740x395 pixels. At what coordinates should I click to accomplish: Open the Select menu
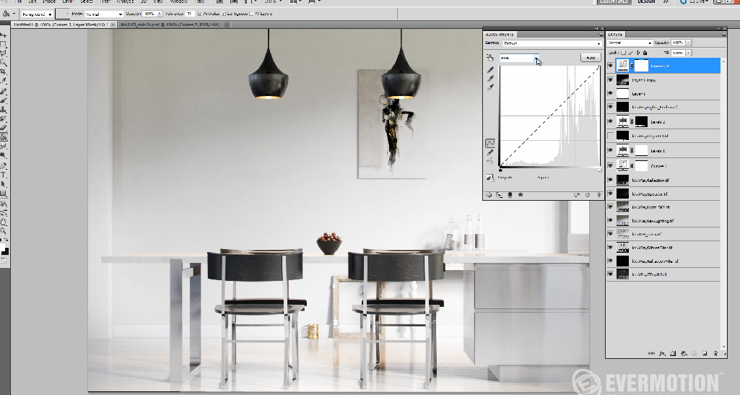[87, 1]
